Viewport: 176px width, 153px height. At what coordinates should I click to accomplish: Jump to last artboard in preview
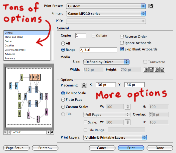[x=52, y=132]
